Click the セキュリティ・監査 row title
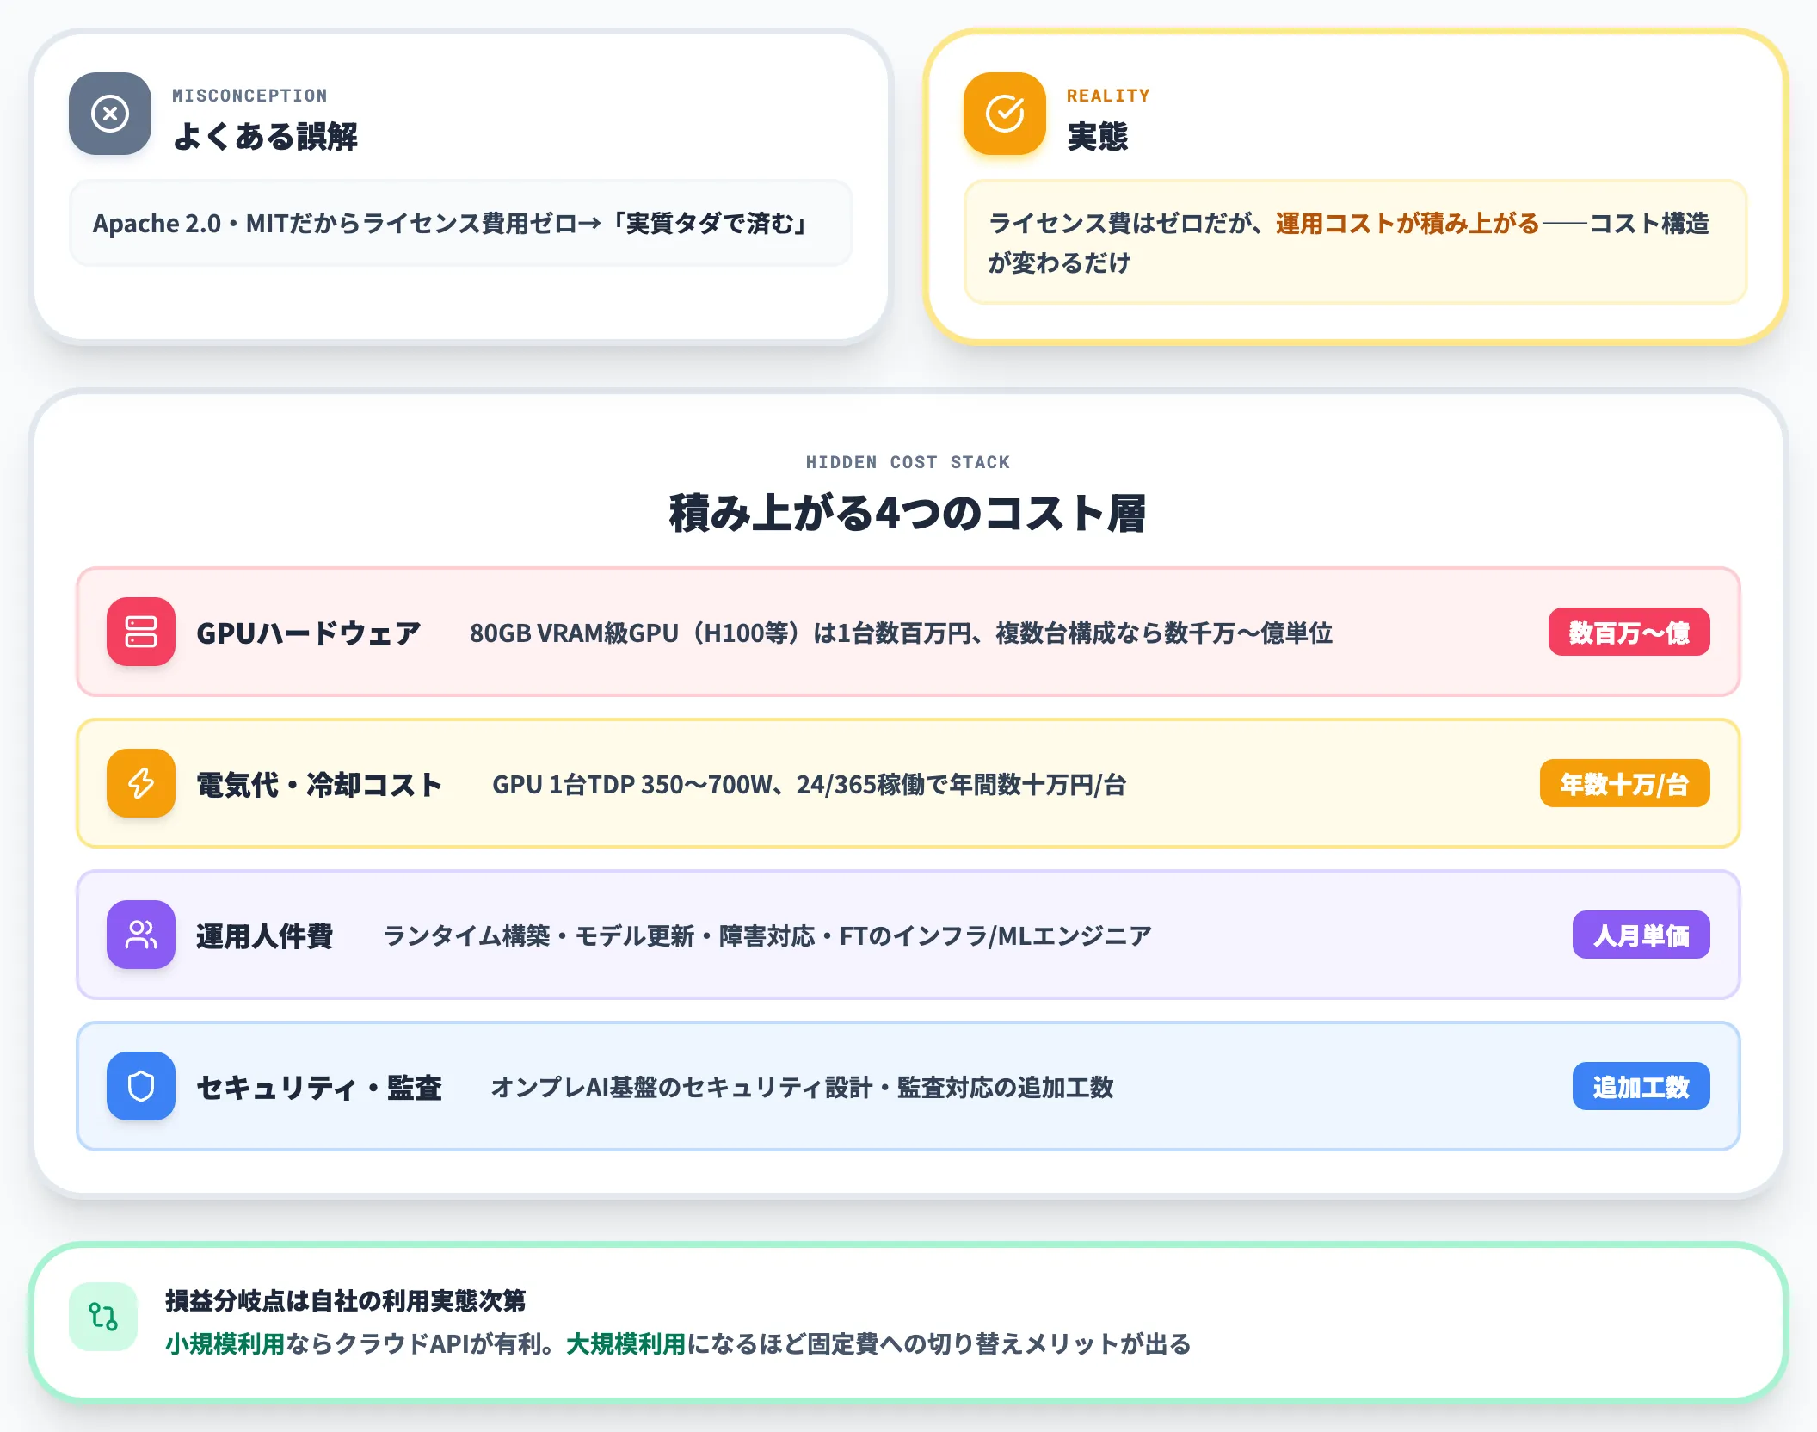The width and height of the screenshot is (1817, 1432). click(x=319, y=1087)
